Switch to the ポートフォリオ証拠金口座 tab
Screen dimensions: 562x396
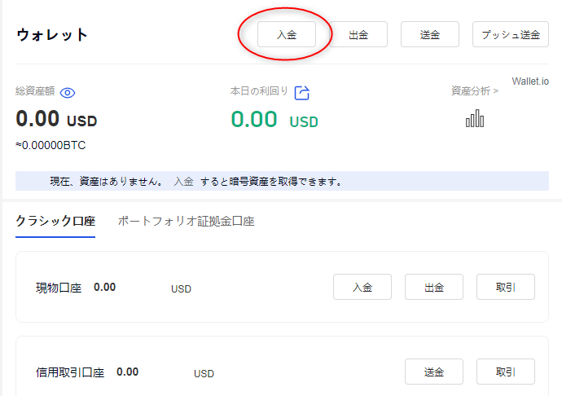click(187, 221)
